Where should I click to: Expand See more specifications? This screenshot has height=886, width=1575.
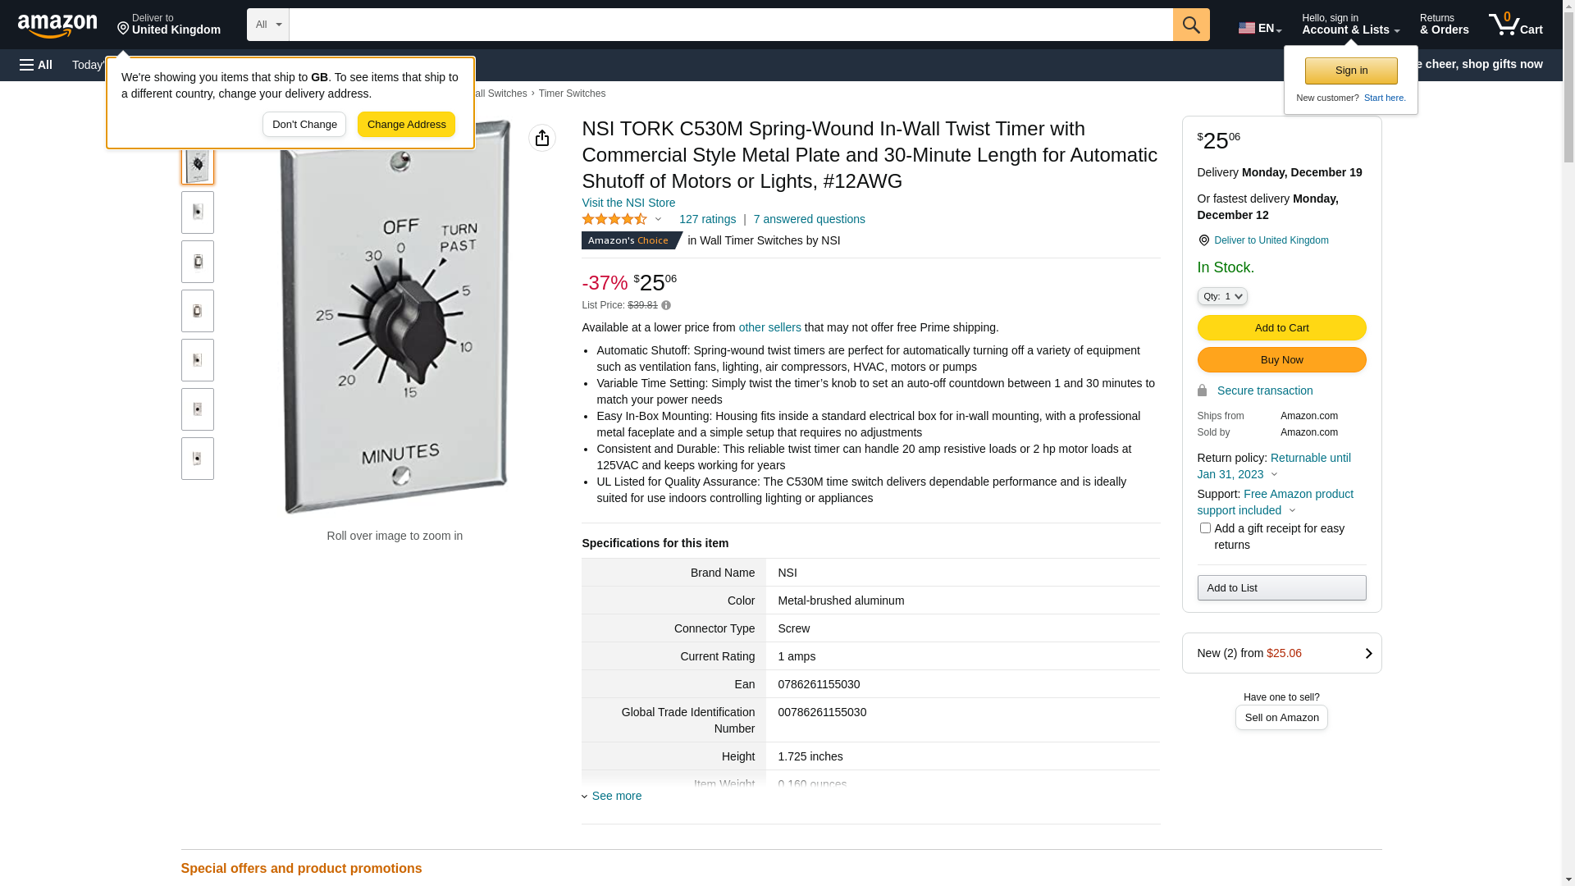click(x=616, y=796)
